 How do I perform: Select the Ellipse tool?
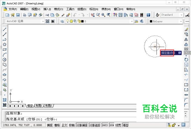[x=4, y=75]
